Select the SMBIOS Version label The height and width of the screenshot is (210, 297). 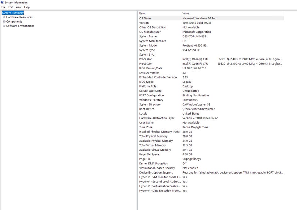[149, 73]
